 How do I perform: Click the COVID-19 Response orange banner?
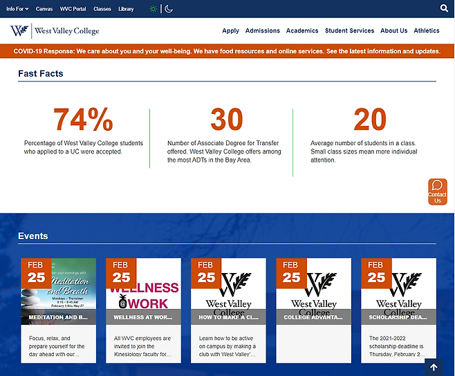227,51
